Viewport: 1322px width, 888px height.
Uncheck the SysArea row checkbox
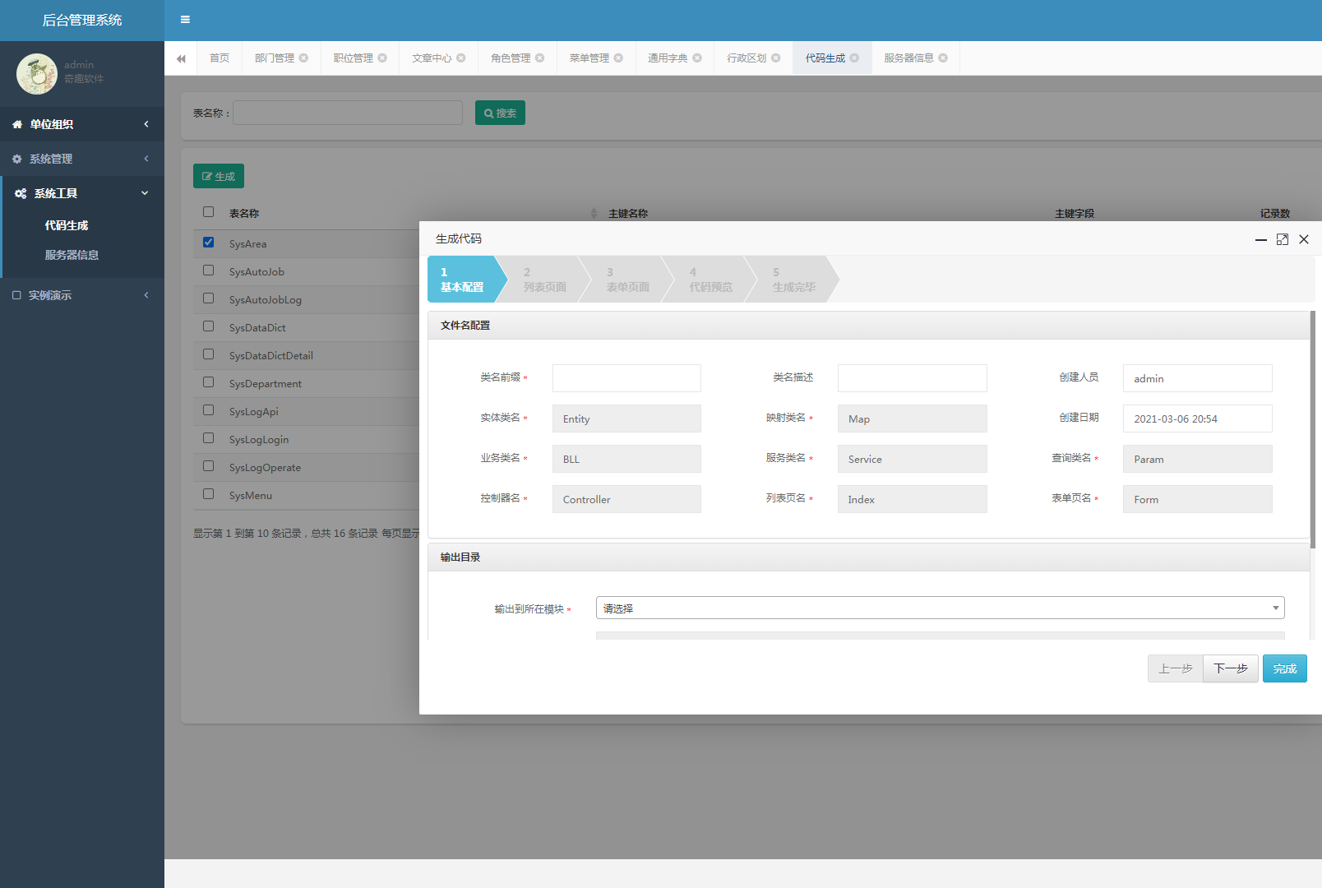pos(209,243)
